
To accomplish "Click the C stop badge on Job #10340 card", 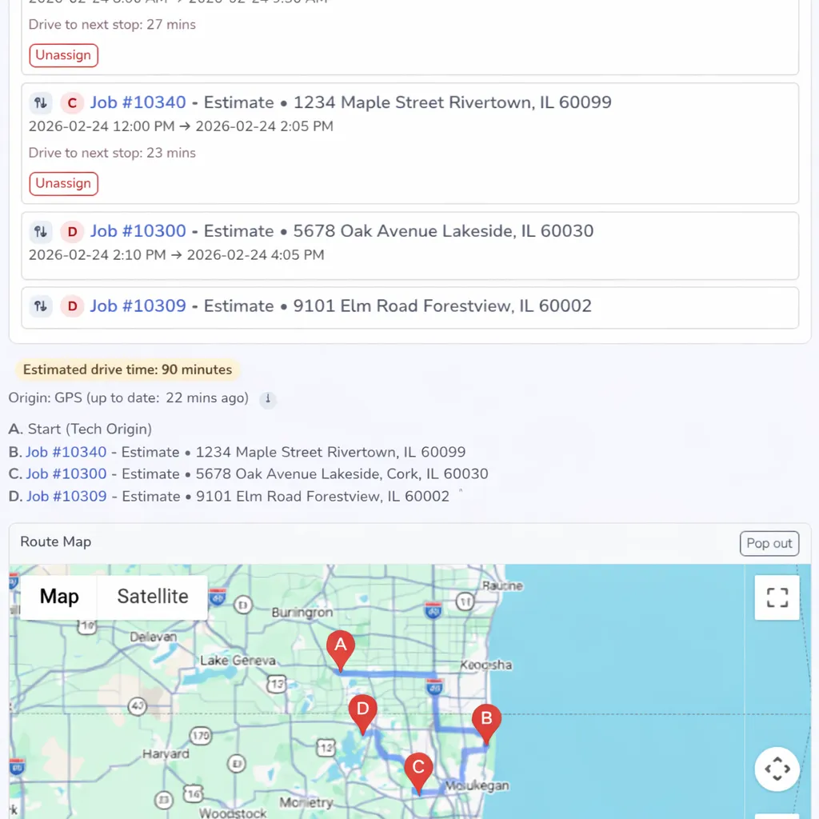I will point(72,102).
